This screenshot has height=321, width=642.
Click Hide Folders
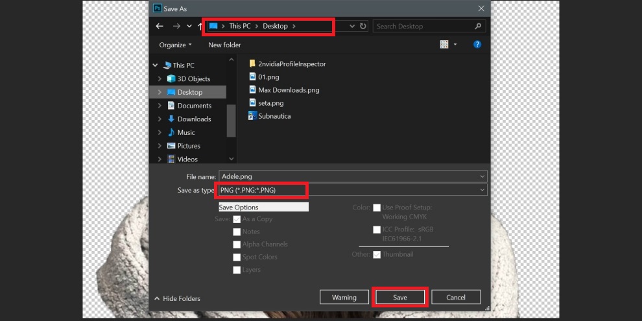(177, 298)
